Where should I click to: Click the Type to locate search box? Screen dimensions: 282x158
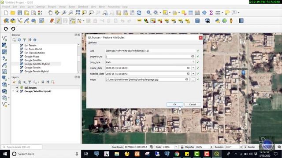point(22,147)
